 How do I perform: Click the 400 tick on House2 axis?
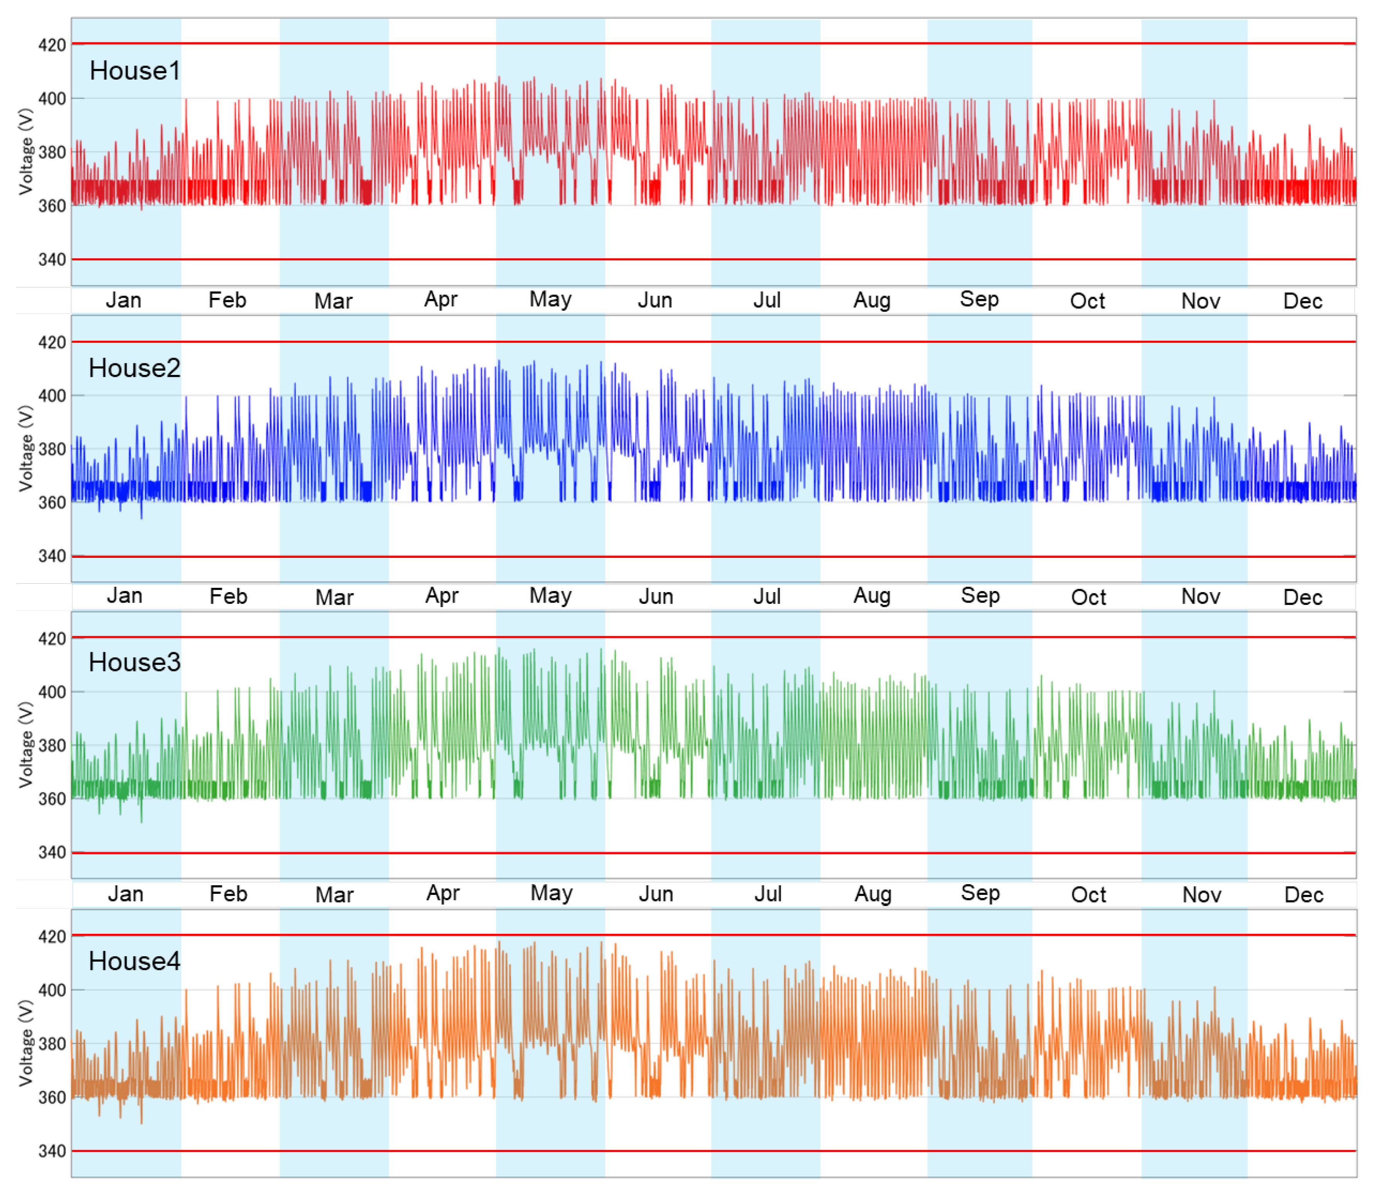coord(52,395)
